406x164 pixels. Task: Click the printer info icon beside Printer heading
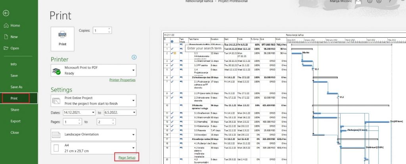tap(134, 57)
